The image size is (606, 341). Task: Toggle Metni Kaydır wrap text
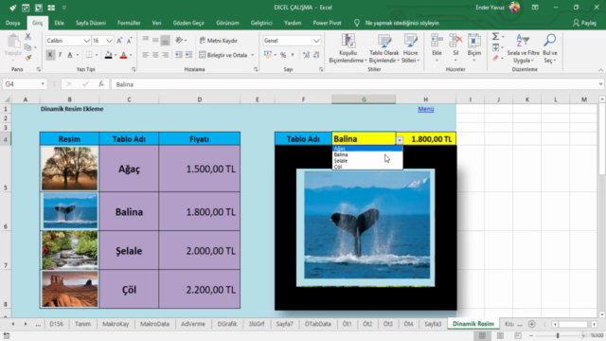219,41
